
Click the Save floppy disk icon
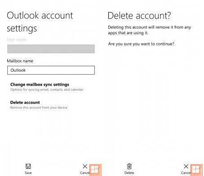tap(28, 166)
